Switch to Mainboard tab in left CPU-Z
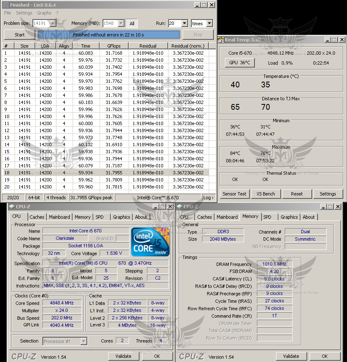Viewport: 347px width, 362px height. click(59, 217)
